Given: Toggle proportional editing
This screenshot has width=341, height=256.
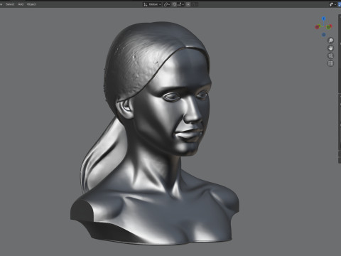Looking at the screenshot, I should (188, 4).
